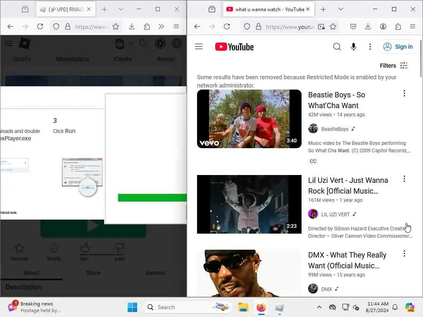Click the CC badge under the Beastie Boys video
This screenshot has height=317, width=423.
pyautogui.click(x=313, y=161)
